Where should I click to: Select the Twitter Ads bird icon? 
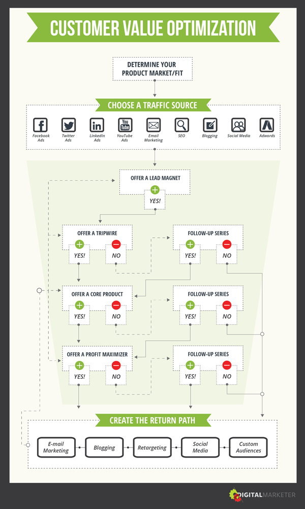[x=69, y=125]
